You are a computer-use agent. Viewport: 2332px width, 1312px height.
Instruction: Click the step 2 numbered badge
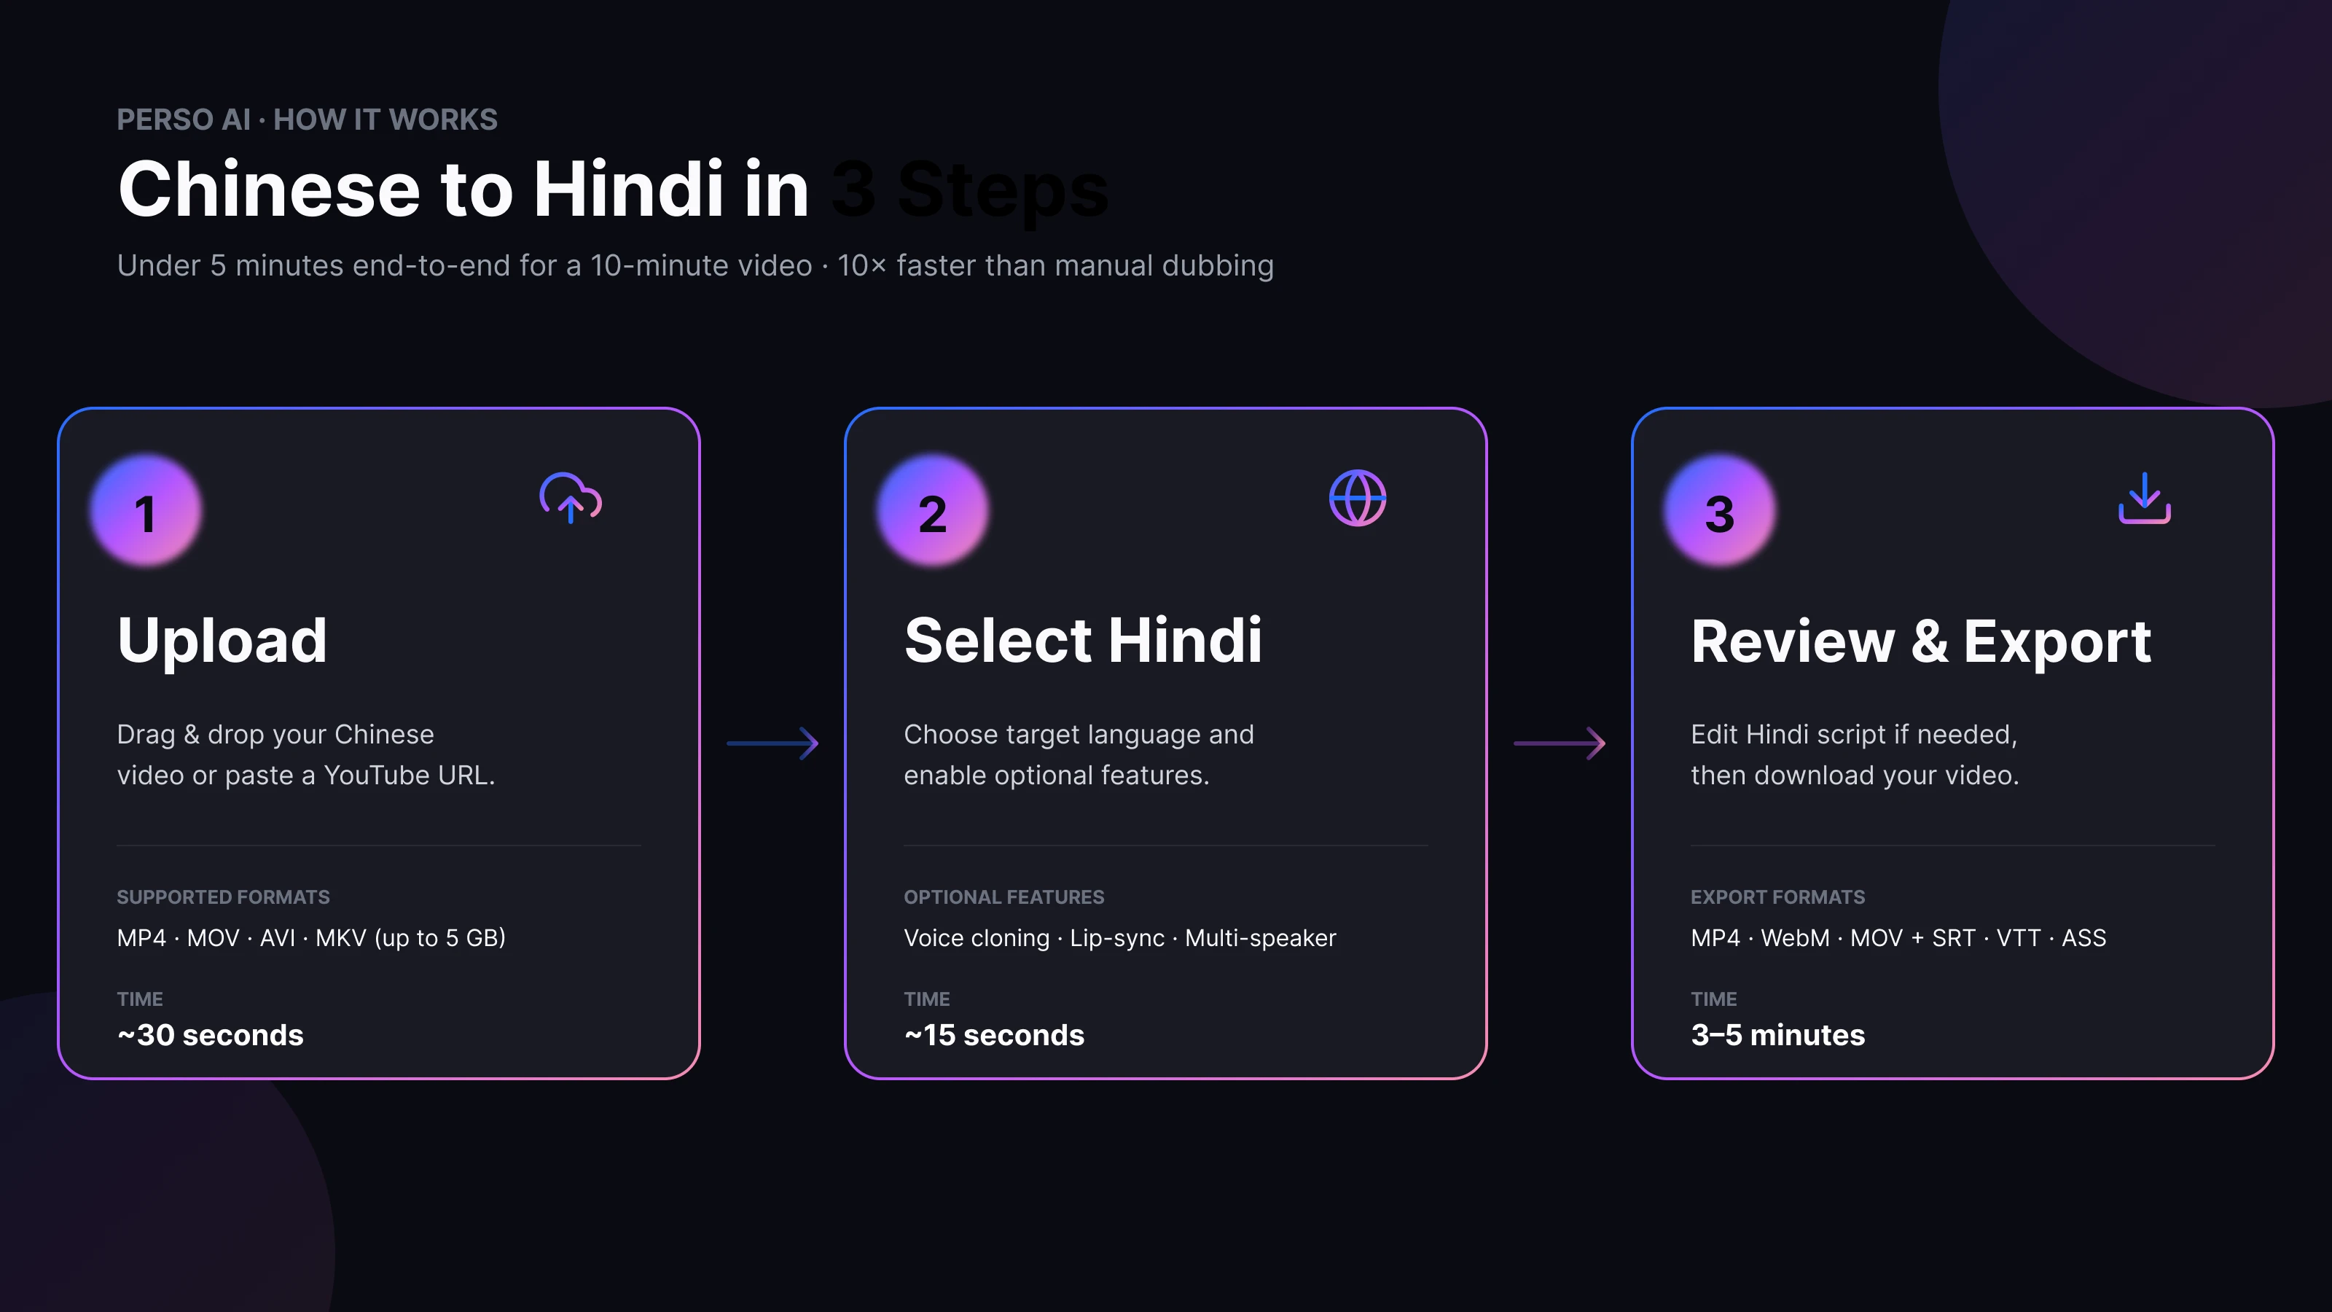click(931, 511)
